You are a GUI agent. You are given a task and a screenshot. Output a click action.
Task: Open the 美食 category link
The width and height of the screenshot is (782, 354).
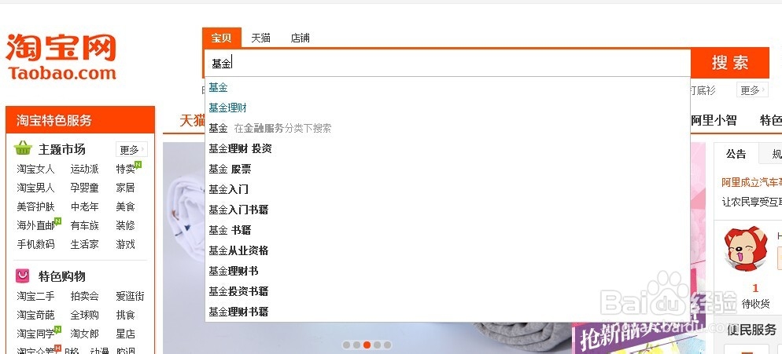click(x=126, y=206)
